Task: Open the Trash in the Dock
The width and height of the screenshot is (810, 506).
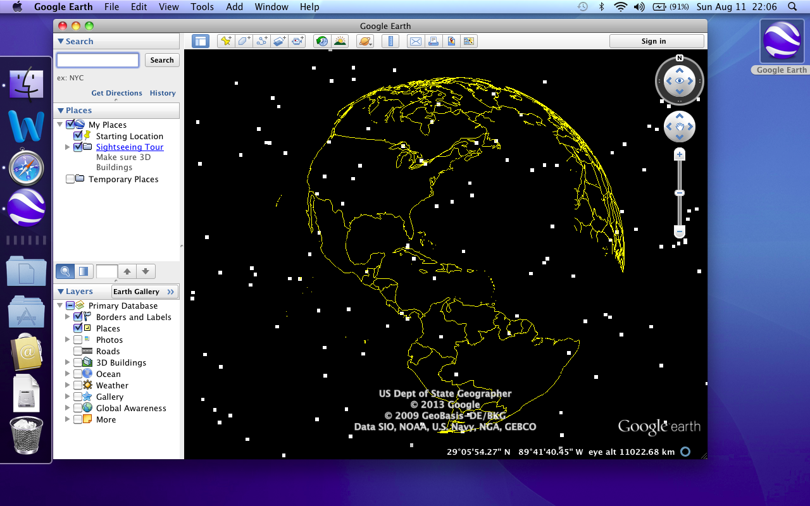Action: tap(26, 435)
